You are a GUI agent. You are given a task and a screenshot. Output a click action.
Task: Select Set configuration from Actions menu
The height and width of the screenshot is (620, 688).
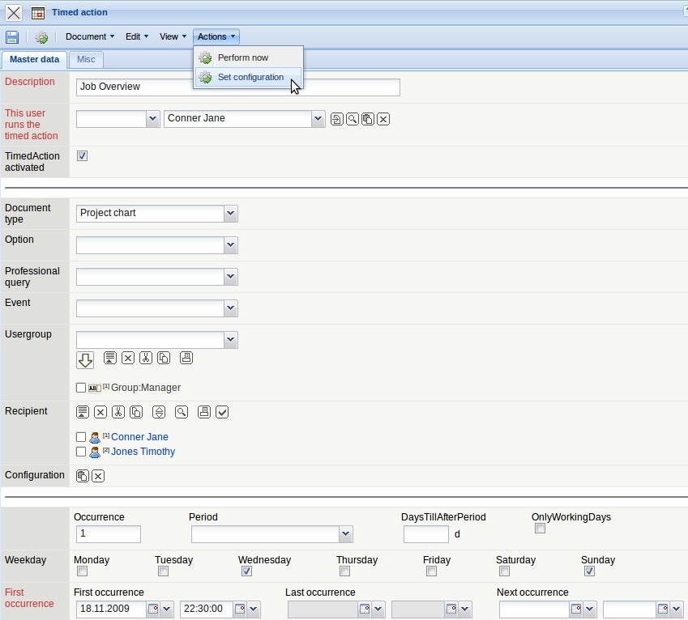click(x=250, y=78)
